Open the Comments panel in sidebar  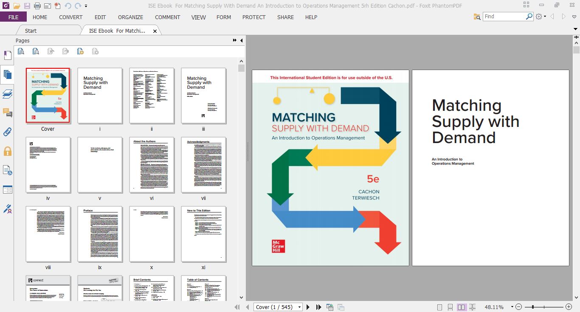(x=7, y=112)
